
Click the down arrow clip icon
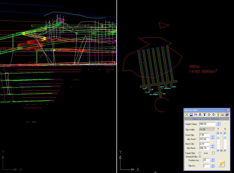[204, 115]
